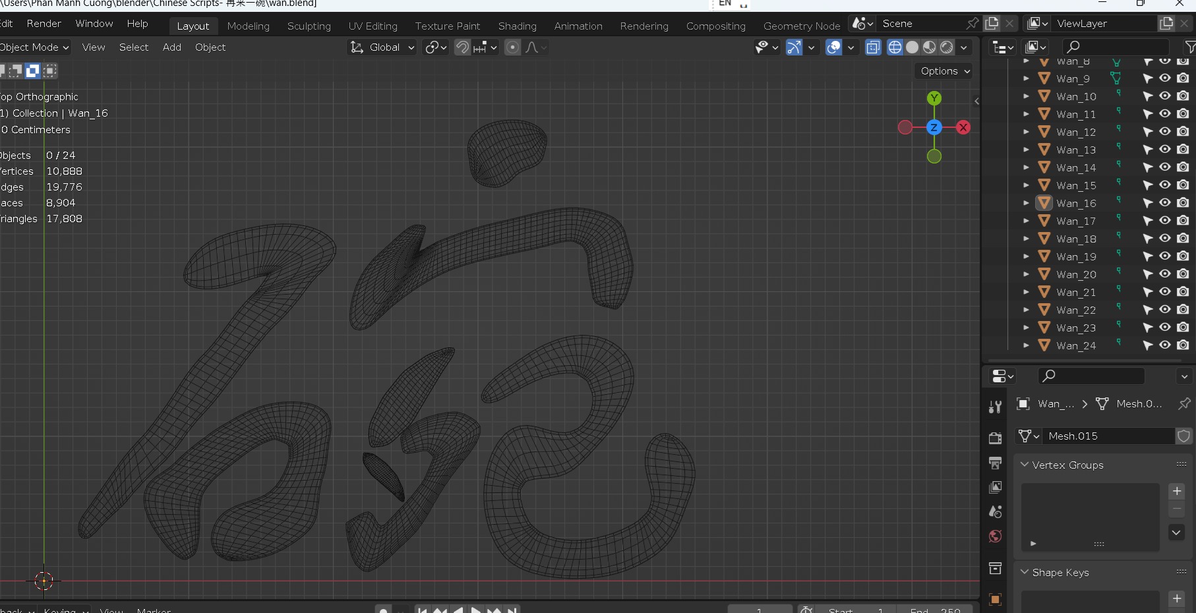Open the pivot point dropdown

[x=436, y=47]
